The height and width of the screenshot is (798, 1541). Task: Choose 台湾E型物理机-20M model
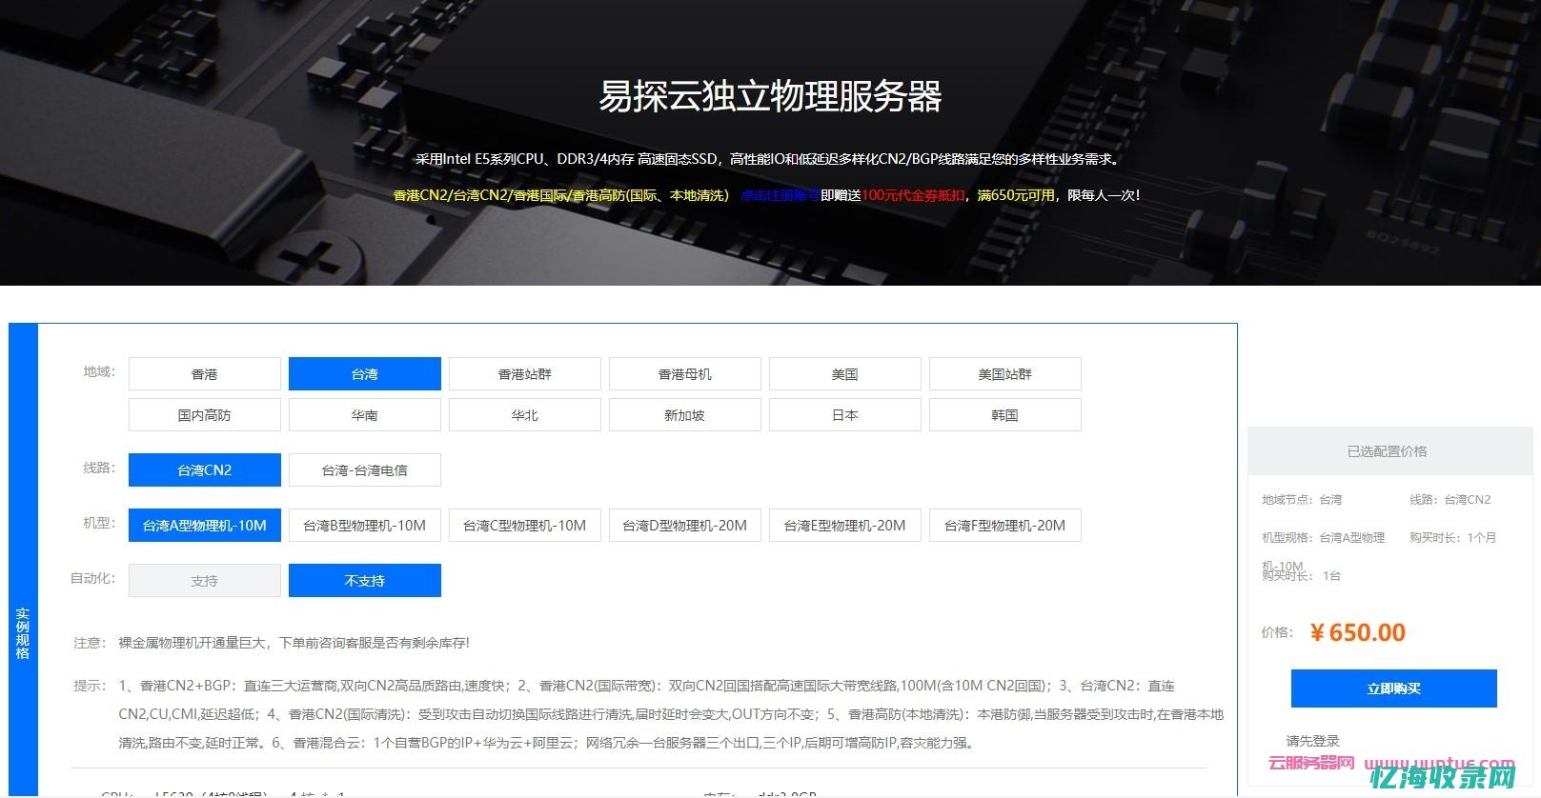(845, 526)
